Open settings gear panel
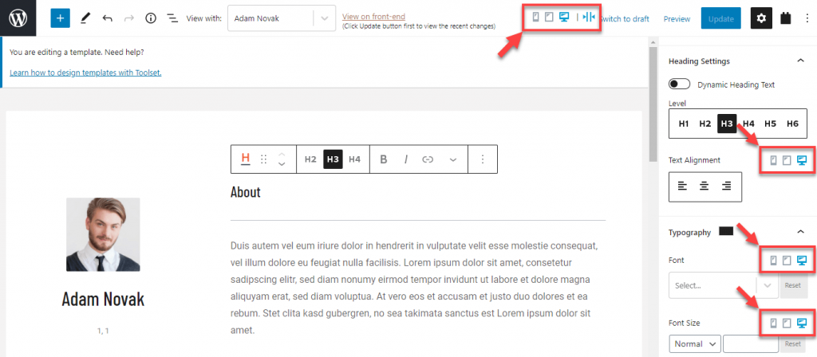The image size is (817, 357). [761, 18]
